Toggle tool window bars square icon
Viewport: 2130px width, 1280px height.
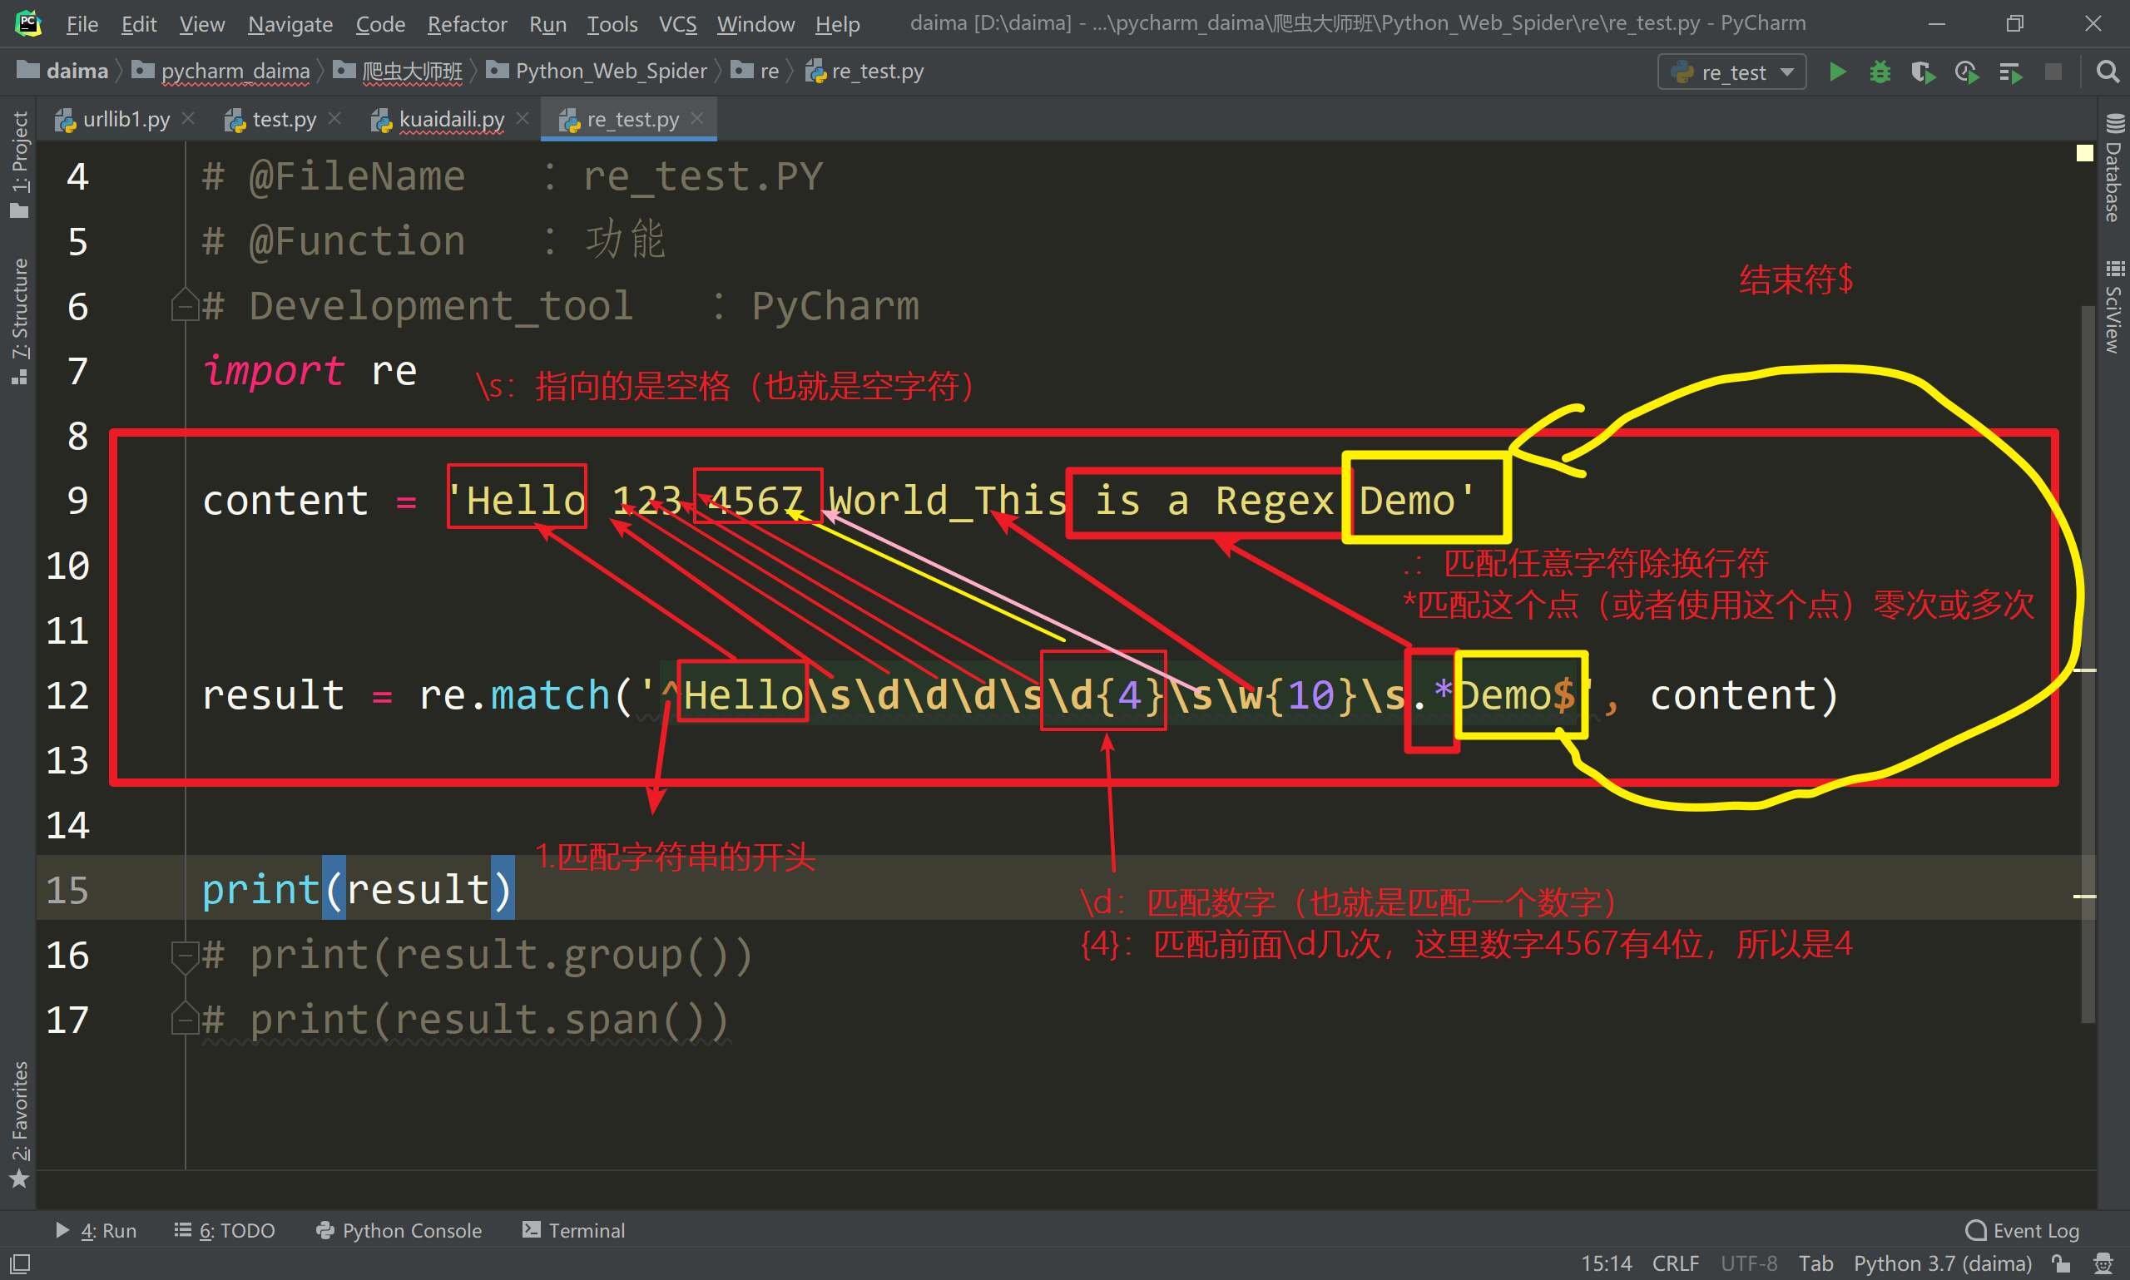click(x=19, y=1263)
